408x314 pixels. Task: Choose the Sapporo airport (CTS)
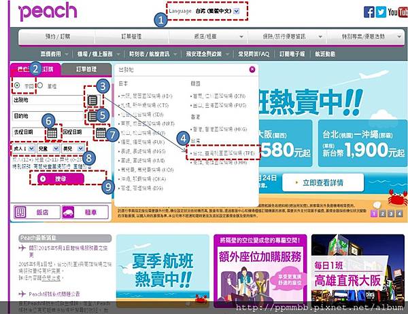point(143,105)
